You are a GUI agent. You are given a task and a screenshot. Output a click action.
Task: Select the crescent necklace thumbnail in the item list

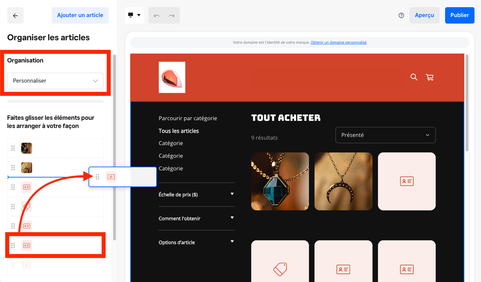click(27, 168)
